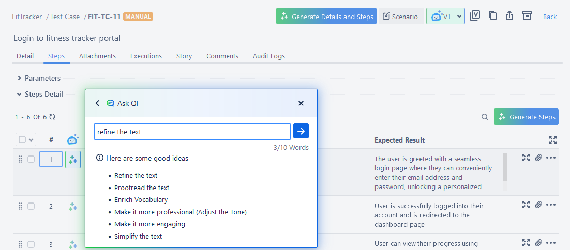Open the search icon next to Generate Steps

click(x=485, y=117)
